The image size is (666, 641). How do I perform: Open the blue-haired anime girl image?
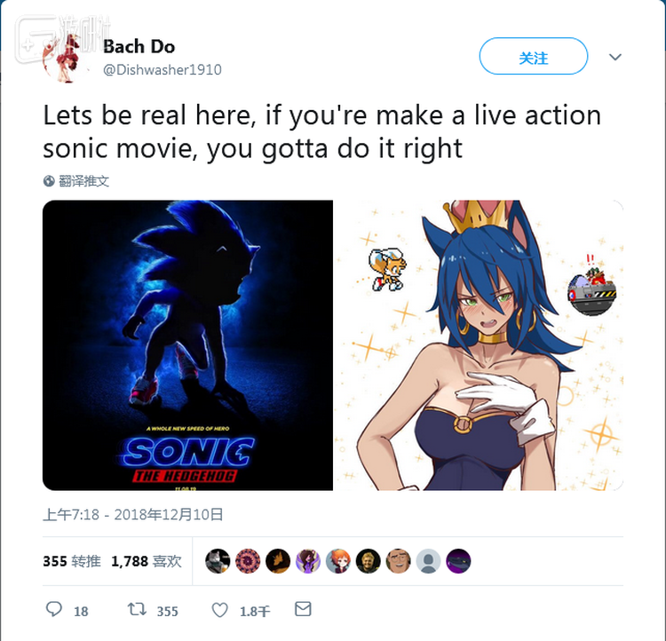coord(479,345)
